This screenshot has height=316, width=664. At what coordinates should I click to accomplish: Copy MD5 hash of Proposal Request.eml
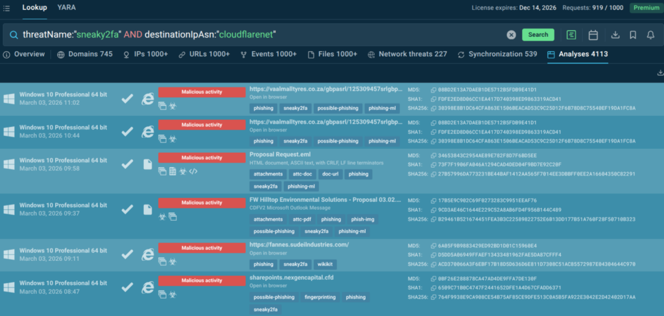click(433, 155)
